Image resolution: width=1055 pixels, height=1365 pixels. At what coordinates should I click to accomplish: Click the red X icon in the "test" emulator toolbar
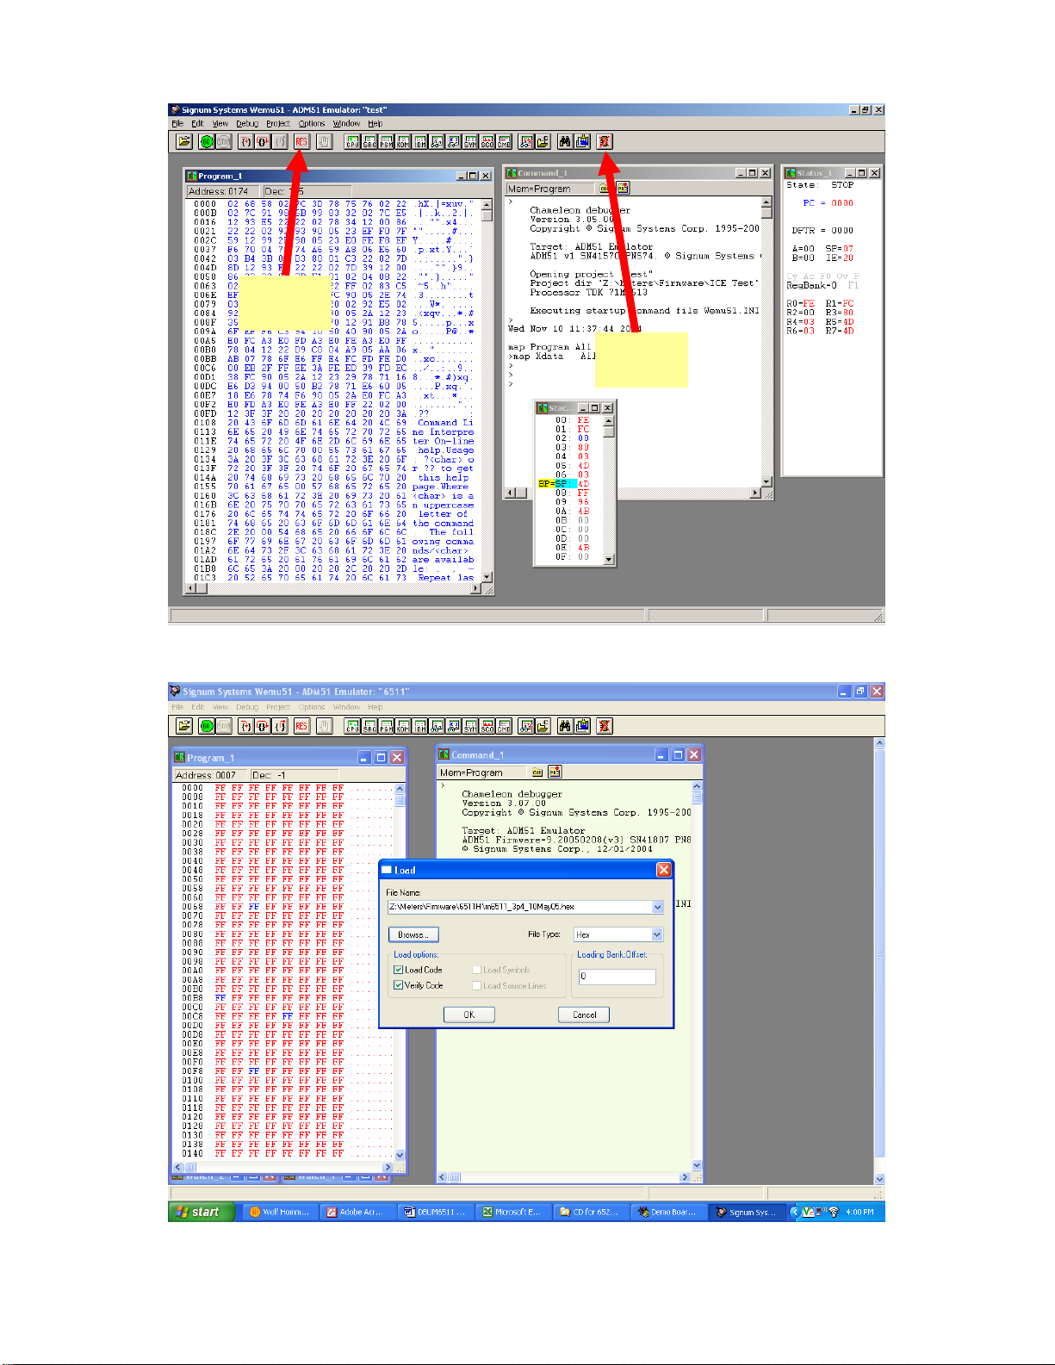(604, 141)
